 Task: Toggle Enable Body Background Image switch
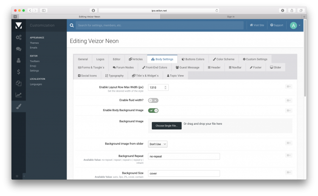[153, 111]
